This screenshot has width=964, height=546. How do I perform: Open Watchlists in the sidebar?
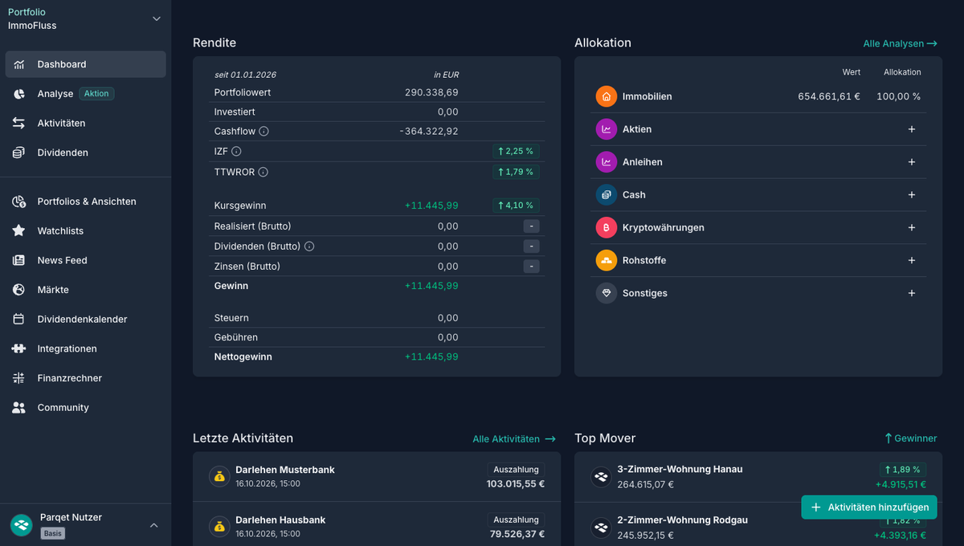(x=85, y=231)
